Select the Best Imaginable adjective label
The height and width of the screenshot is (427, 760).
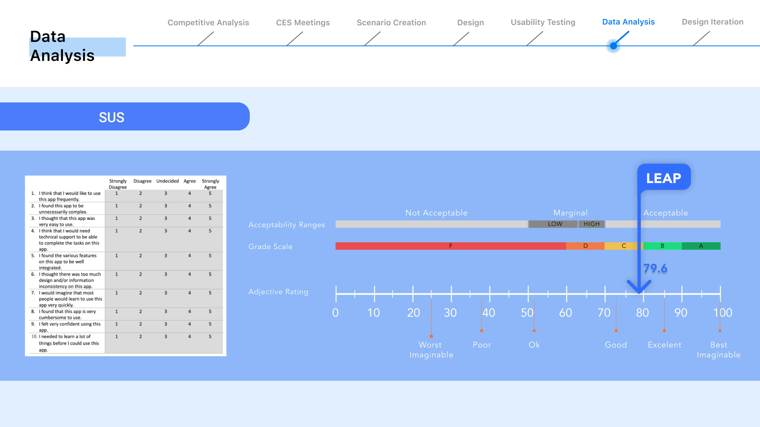(x=718, y=350)
